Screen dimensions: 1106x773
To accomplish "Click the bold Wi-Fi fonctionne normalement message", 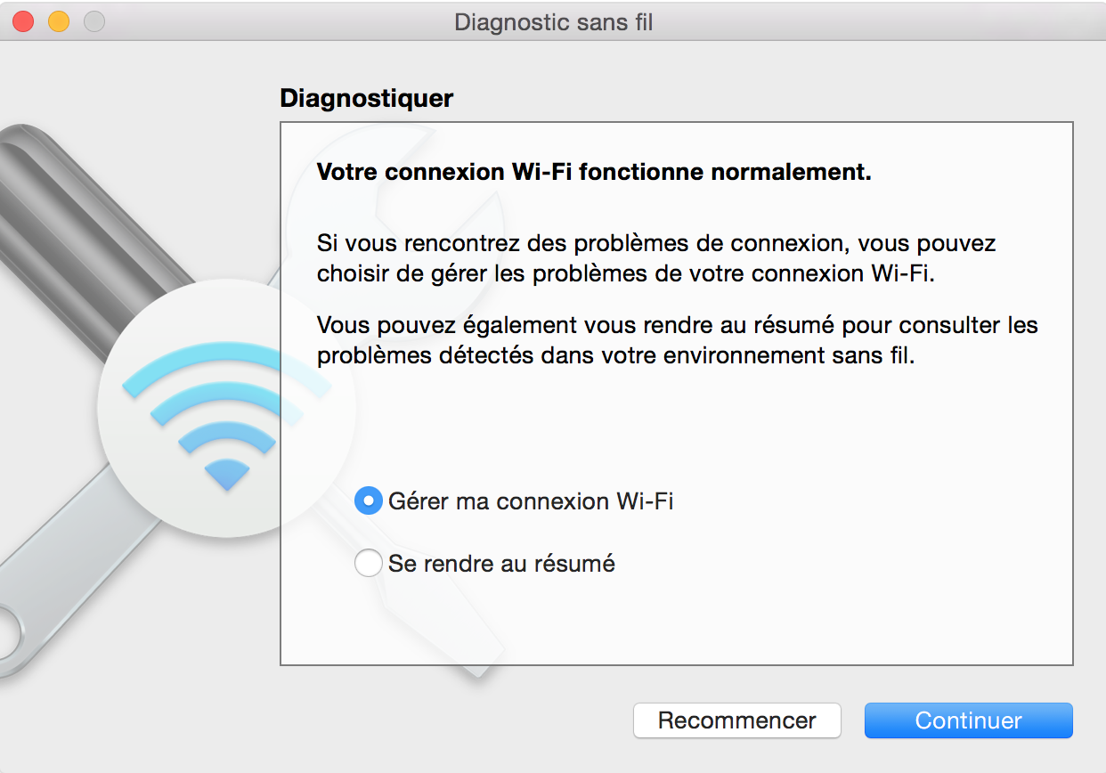I will pyautogui.click(x=594, y=171).
